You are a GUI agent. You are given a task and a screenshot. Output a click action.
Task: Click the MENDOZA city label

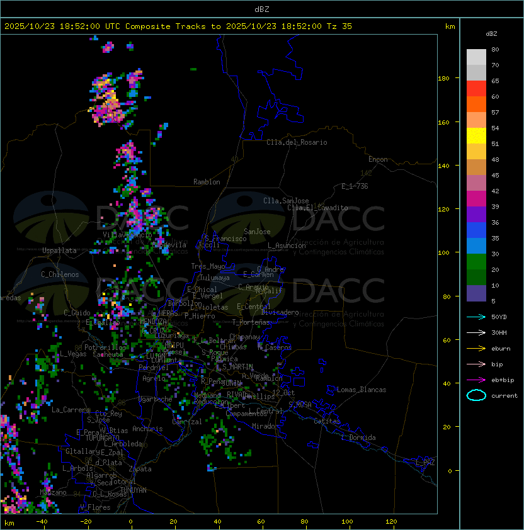[x=153, y=321]
